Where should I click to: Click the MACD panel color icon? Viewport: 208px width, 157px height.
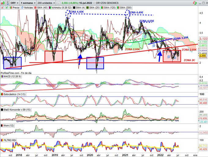tap(2, 76)
